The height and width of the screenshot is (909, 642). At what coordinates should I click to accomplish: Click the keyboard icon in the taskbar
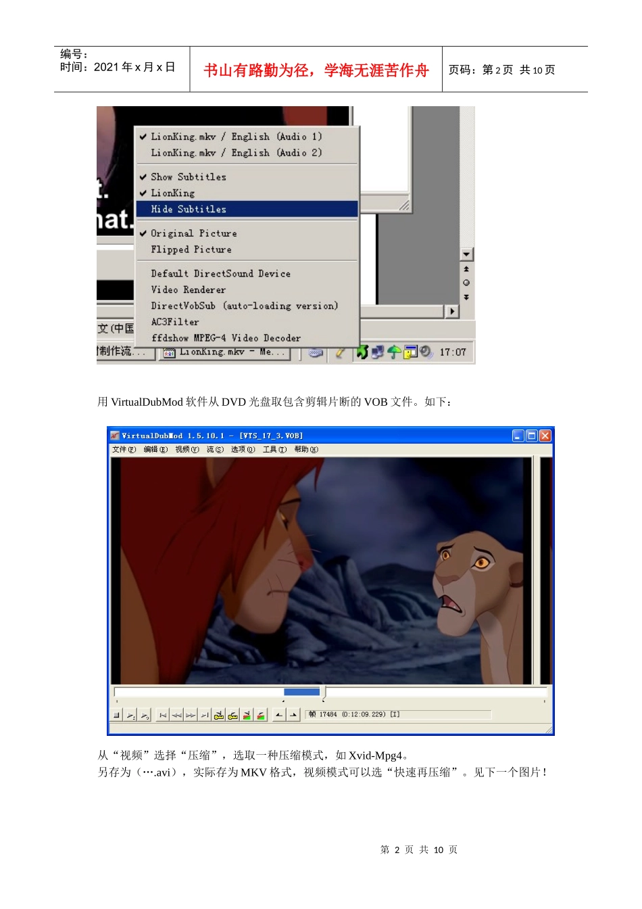(x=316, y=352)
